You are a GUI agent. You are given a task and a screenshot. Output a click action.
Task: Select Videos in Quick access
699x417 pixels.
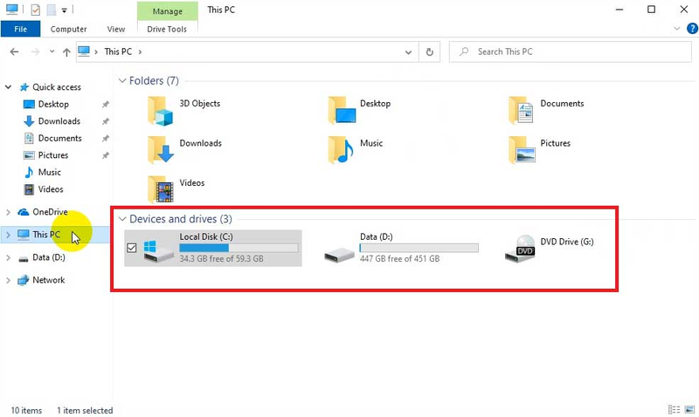pos(51,189)
